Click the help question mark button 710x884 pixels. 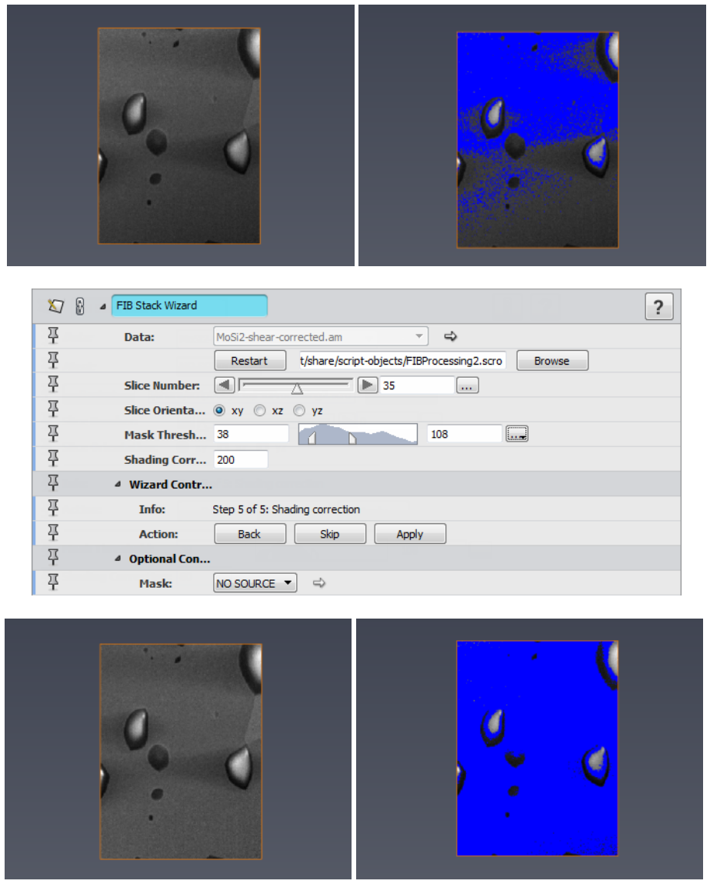tap(658, 307)
